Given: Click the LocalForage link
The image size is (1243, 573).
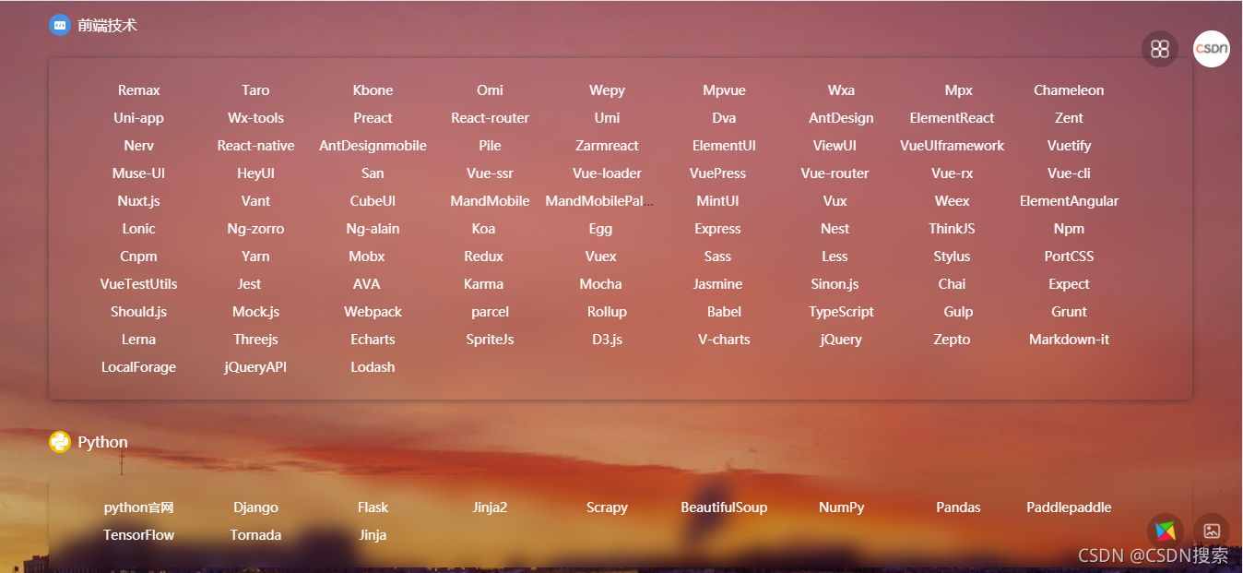Looking at the screenshot, I should tap(139, 367).
